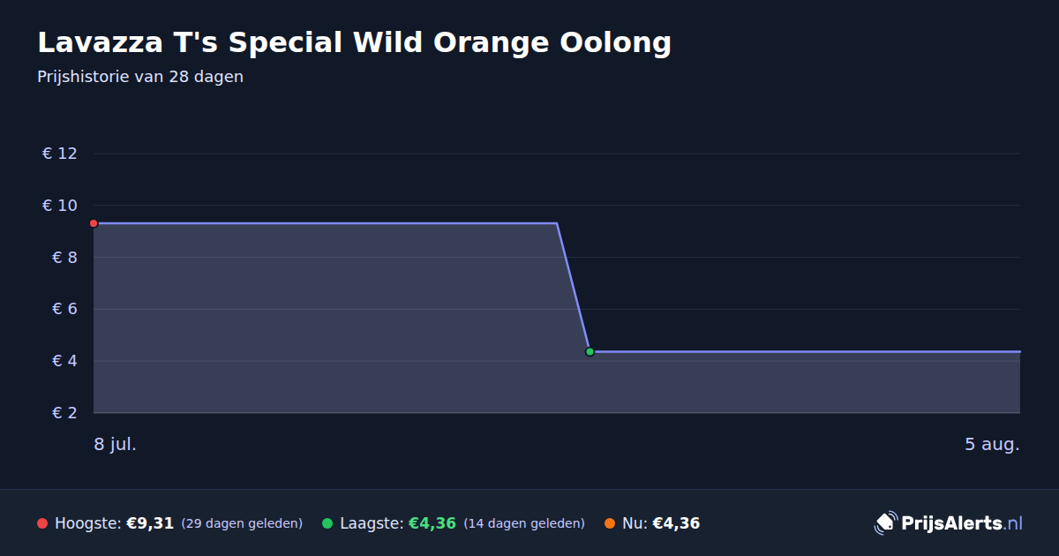The width and height of the screenshot is (1059, 556).
Task: Click the Lavazza T's Special Wild Orange Oolong title
Action: tap(354, 42)
